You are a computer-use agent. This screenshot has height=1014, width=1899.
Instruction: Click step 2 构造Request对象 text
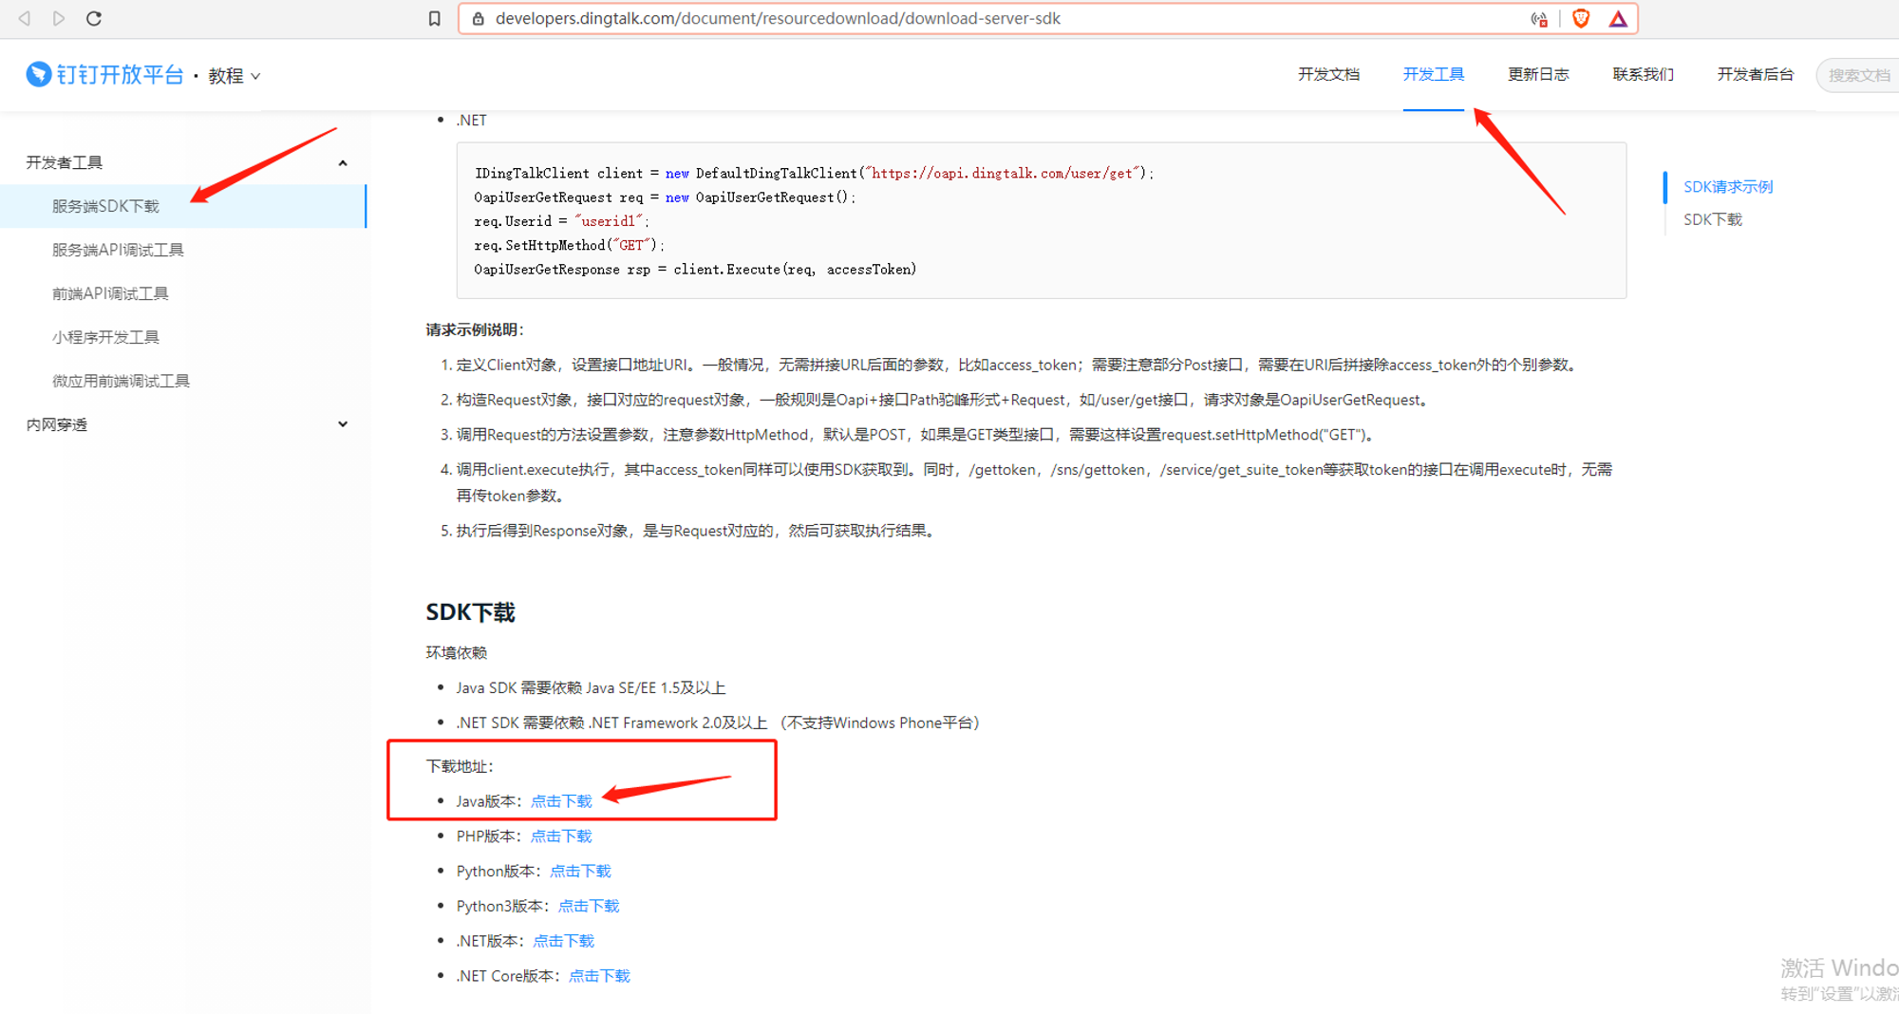942,400
